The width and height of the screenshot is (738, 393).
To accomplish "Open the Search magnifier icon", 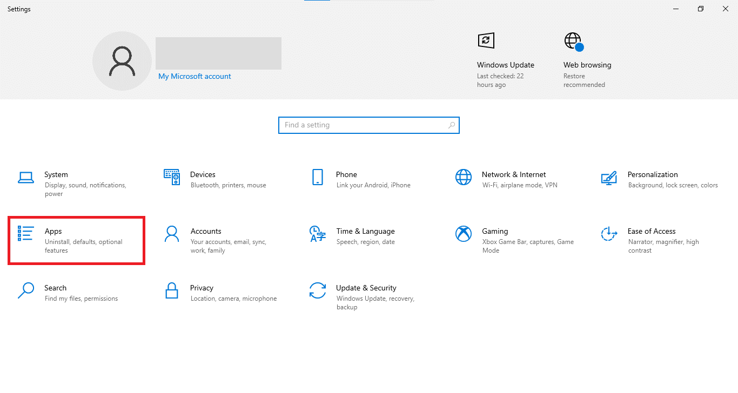I will coord(25,290).
